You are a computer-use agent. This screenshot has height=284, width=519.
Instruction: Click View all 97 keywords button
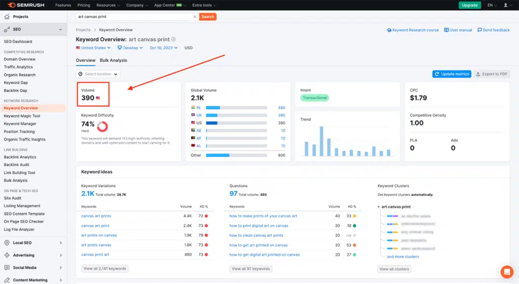pyautogui.click(x=250, y=269)
